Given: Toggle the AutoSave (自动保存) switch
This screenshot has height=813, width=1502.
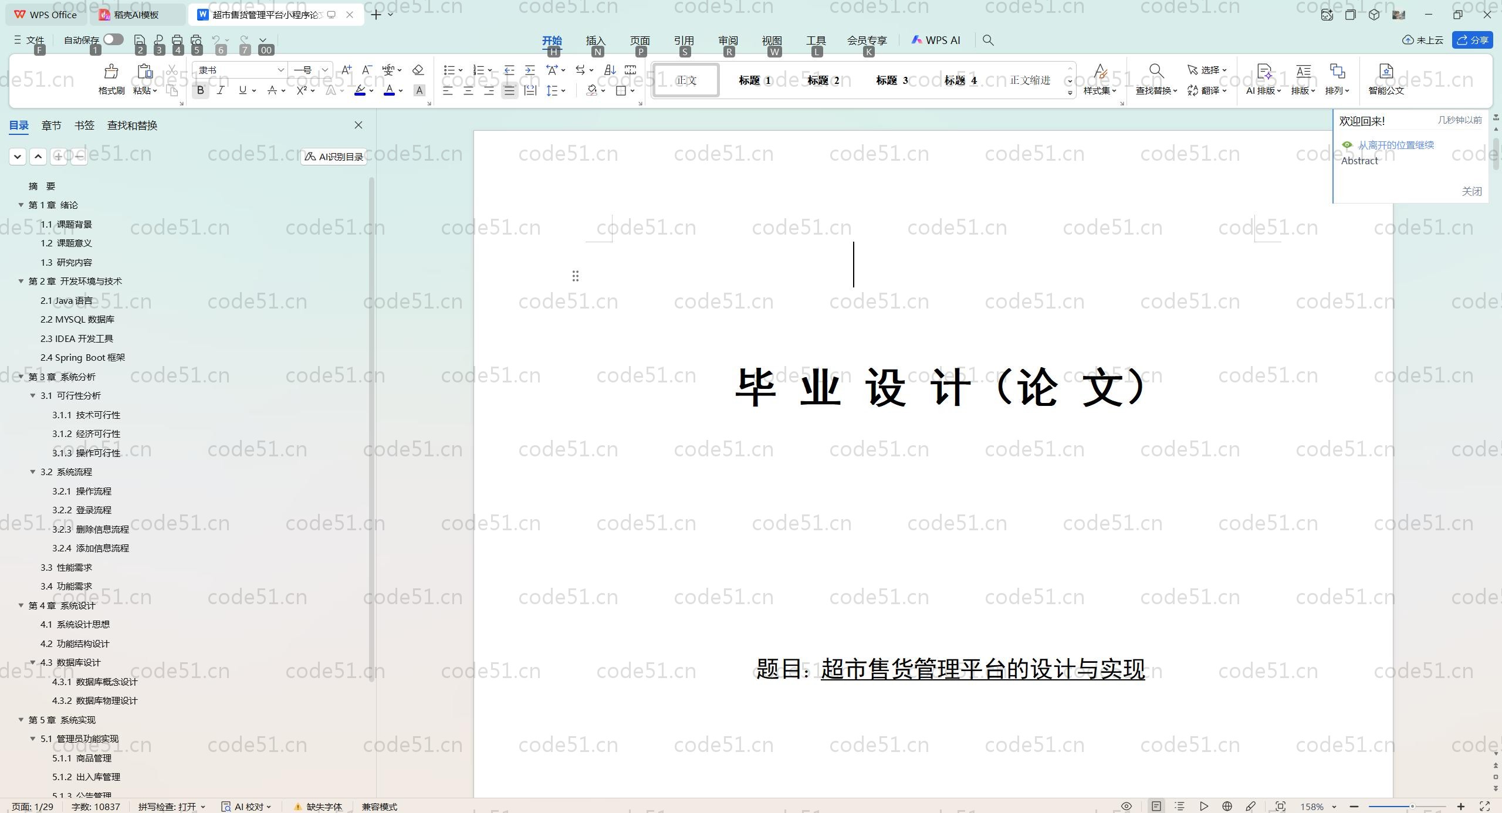Looking at the screenshot, I should coord(113,39).
